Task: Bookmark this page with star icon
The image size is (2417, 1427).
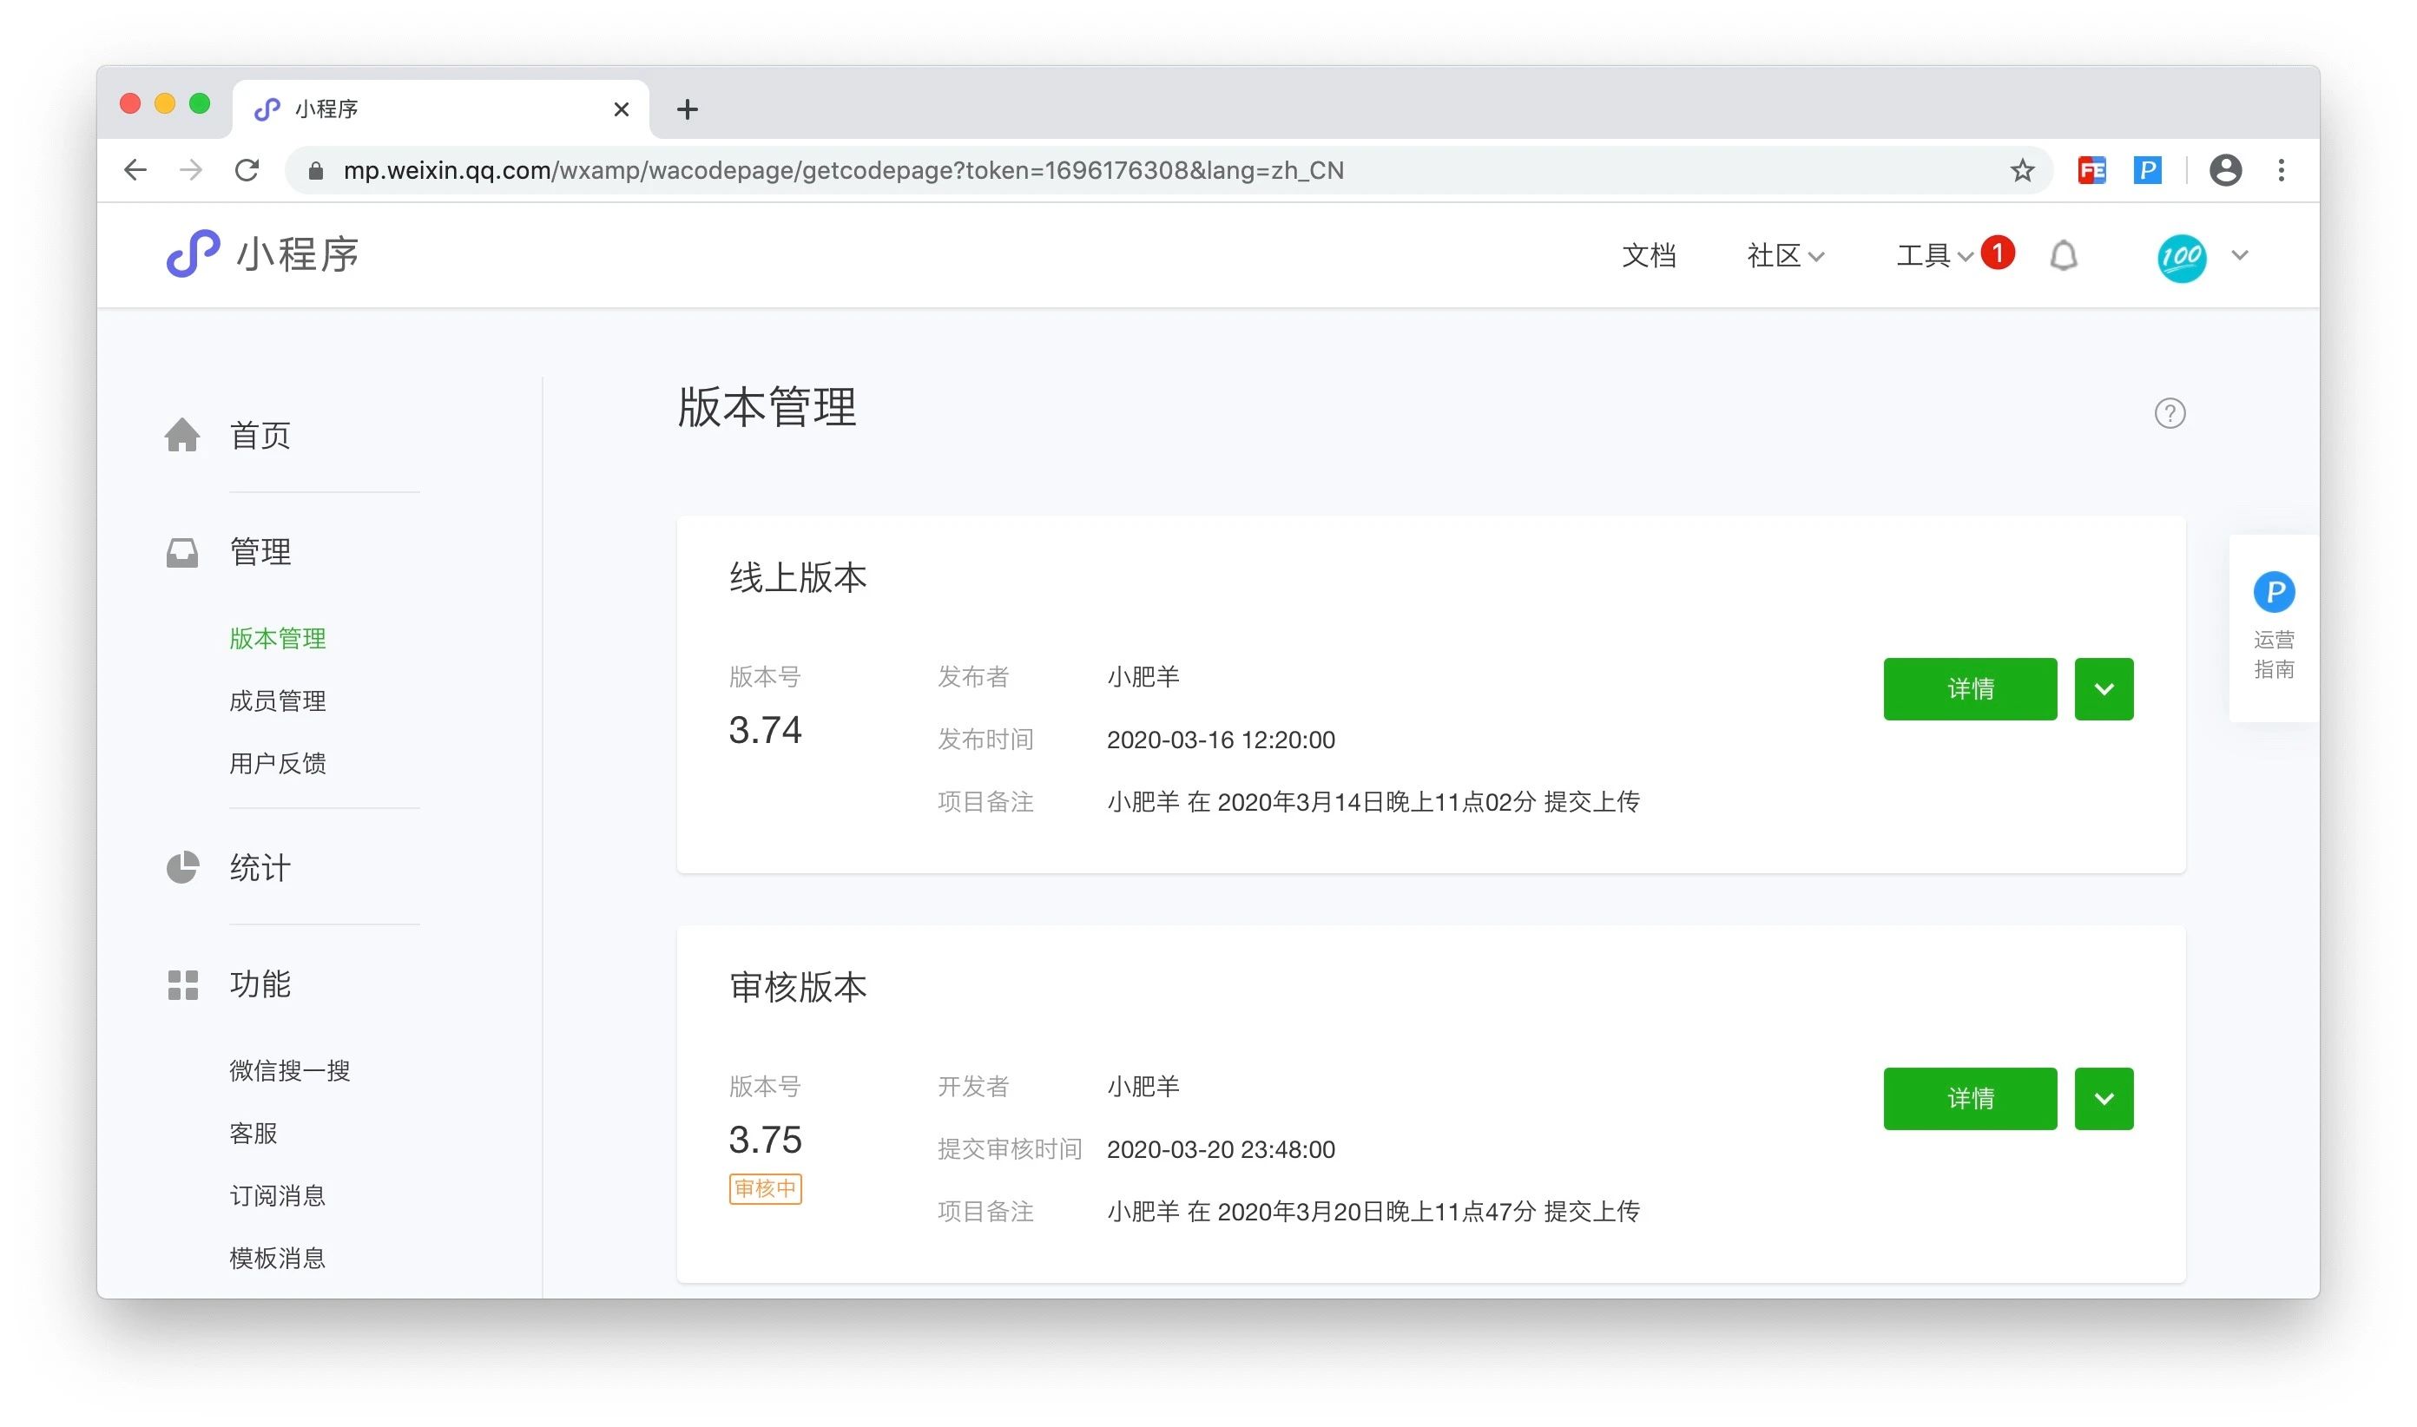Action: point(2022,170)
